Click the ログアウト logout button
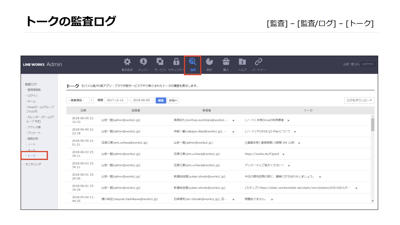 pyautogui.click(x=368, y=64)
